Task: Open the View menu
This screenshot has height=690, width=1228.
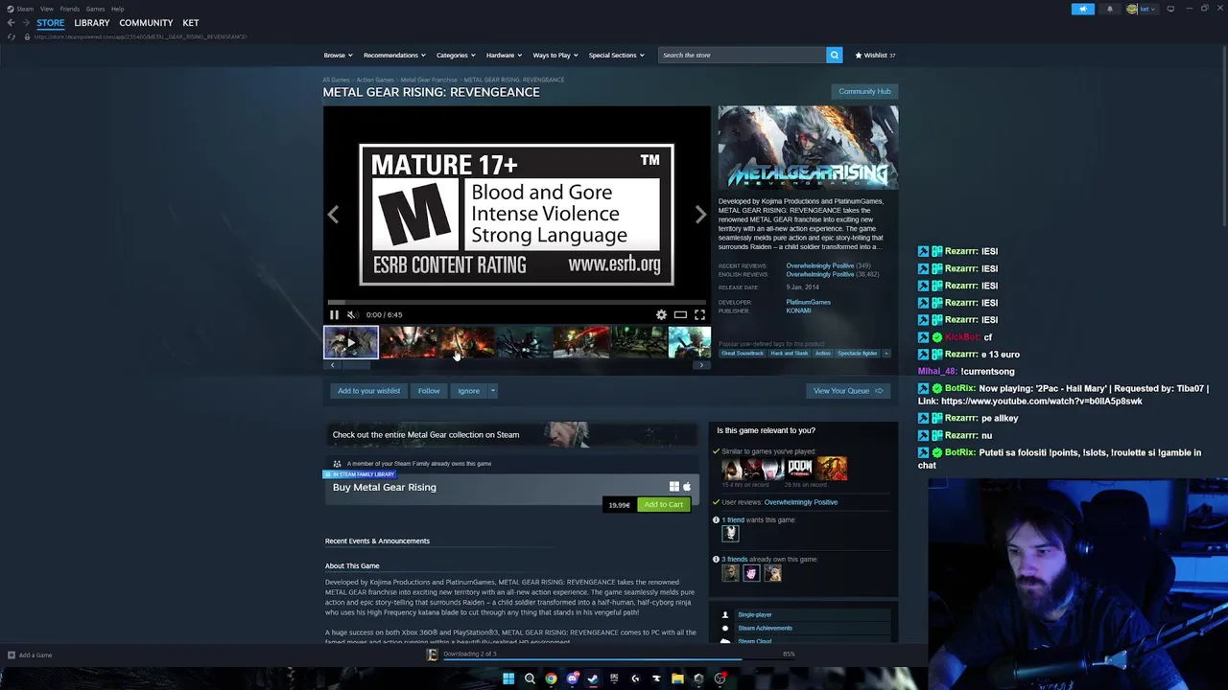Action: (x=46, y=9)
